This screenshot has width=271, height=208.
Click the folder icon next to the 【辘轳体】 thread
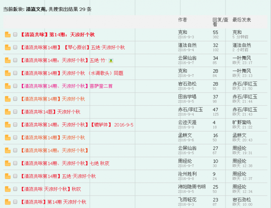click(8, 125)
